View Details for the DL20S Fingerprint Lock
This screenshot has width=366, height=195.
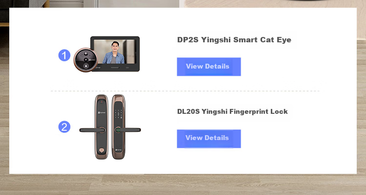209,139
